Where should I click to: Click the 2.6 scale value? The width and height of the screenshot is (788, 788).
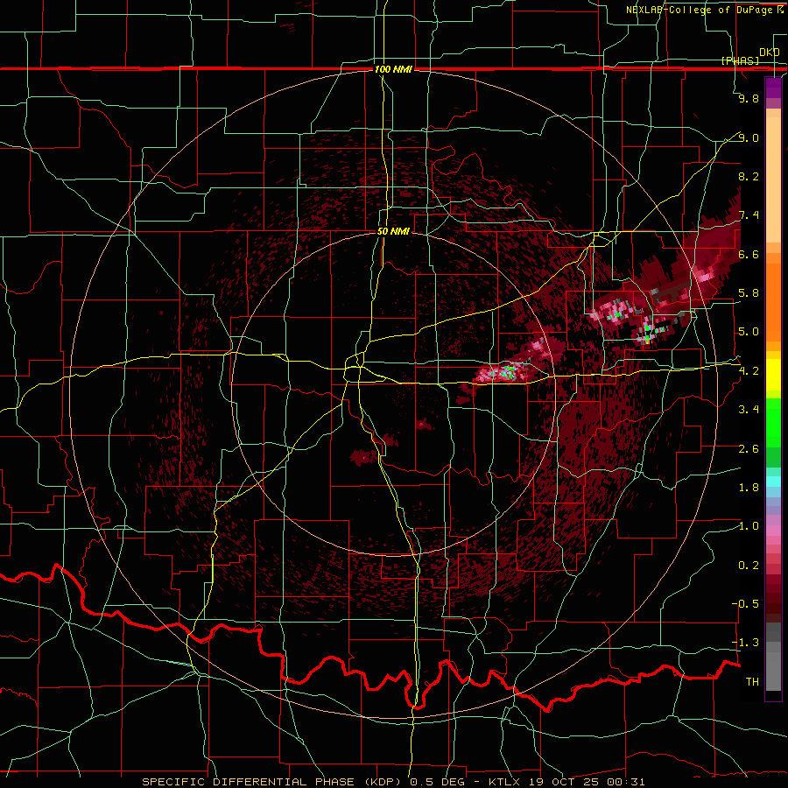(x=749, y=449)
